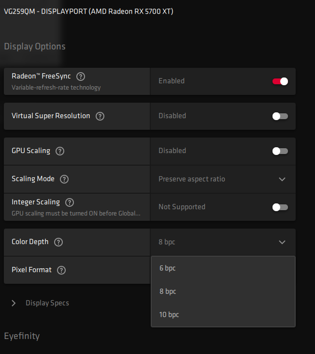
Task: Click the Color Depth label
Action: pyautogui.click(x=30, y=242)
